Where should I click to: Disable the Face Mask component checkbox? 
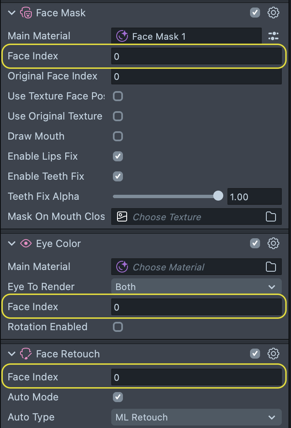(x=255, y=13)
